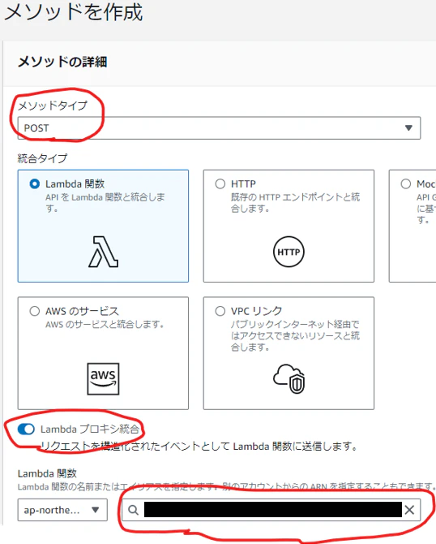Viewport: 436px width, 544px height.
Task: Click the Lambda プロキシ統合 label text
Action: [90, 430]
